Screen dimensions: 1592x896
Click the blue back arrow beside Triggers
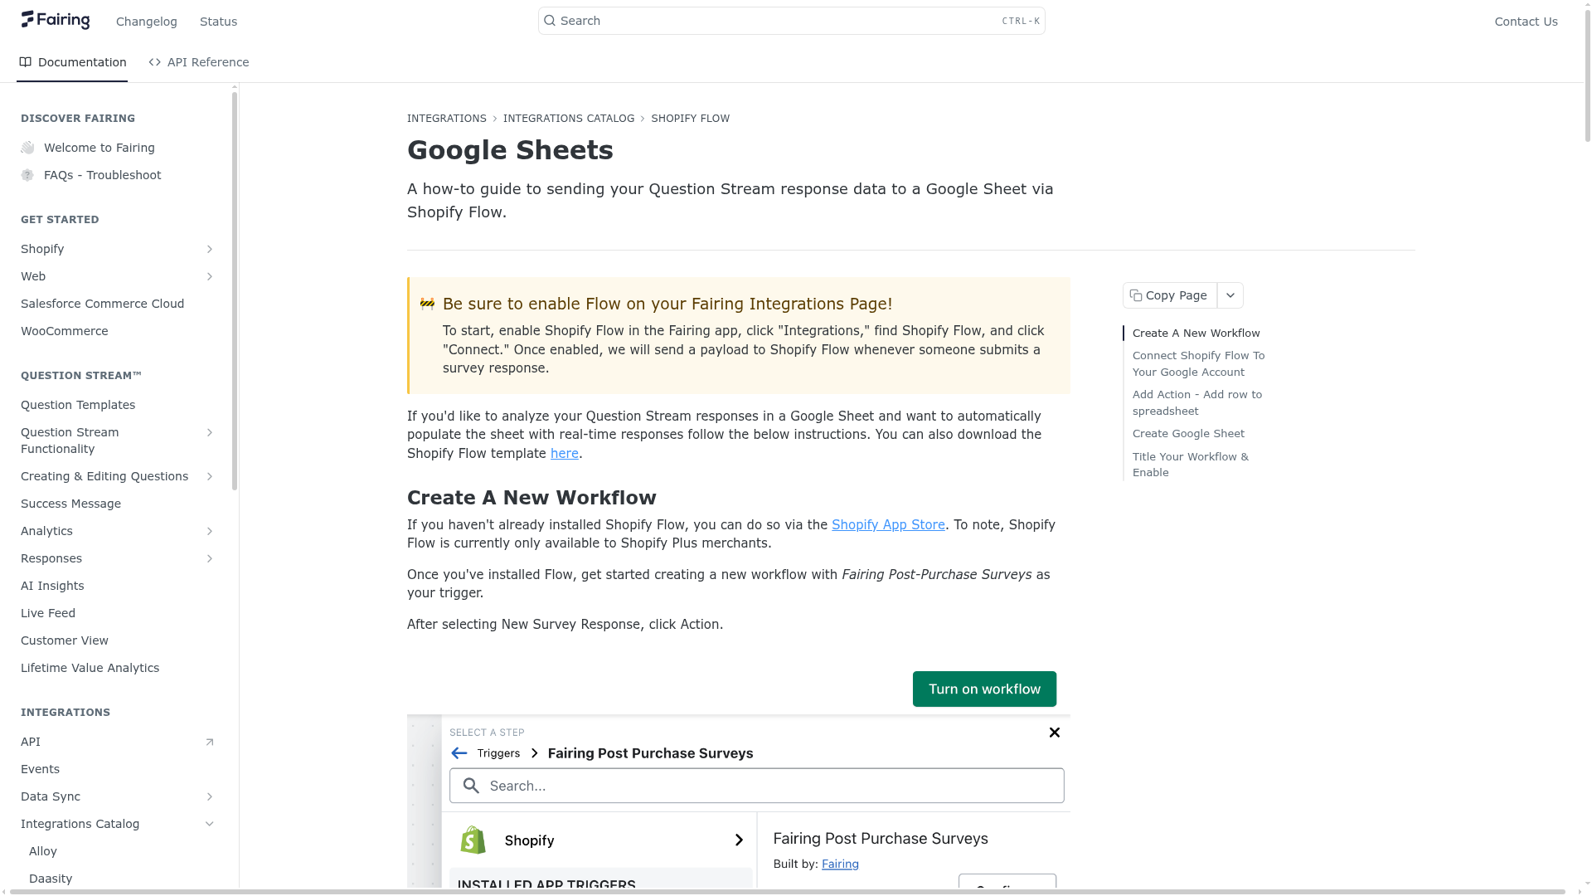click(x=459, y=753)
